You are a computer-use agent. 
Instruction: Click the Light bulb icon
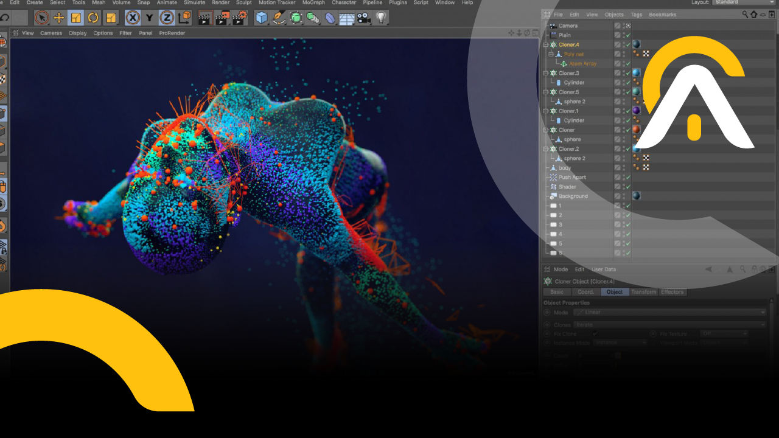pos(381,18)
